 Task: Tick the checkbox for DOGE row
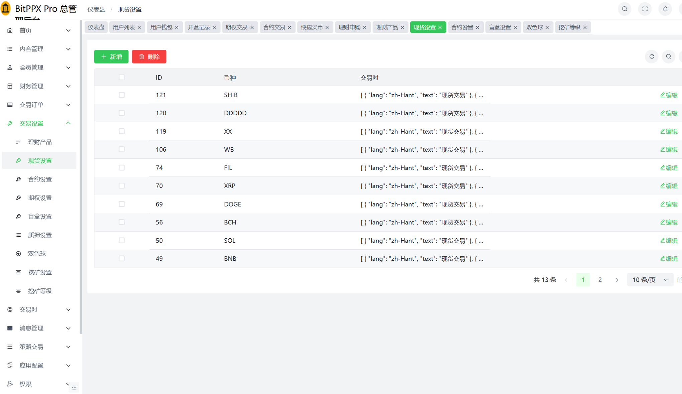click(122, 204)
